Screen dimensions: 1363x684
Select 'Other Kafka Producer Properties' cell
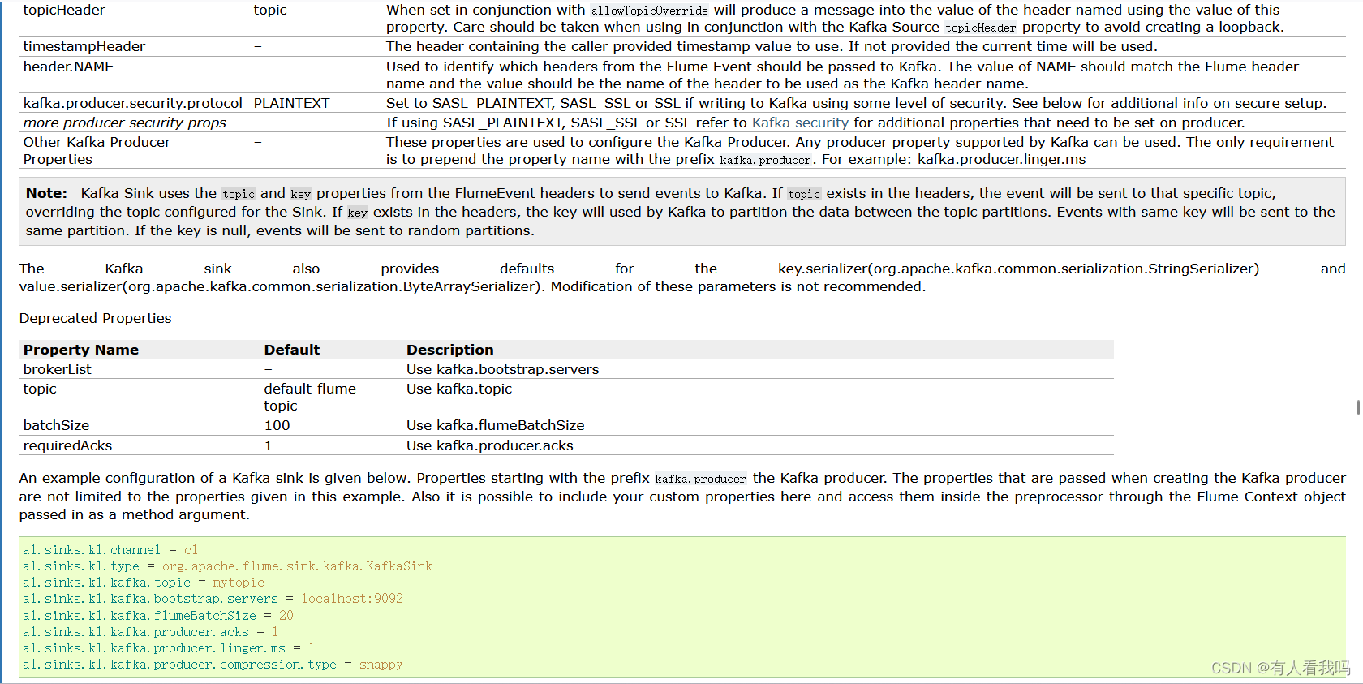(x=97, y=150)
